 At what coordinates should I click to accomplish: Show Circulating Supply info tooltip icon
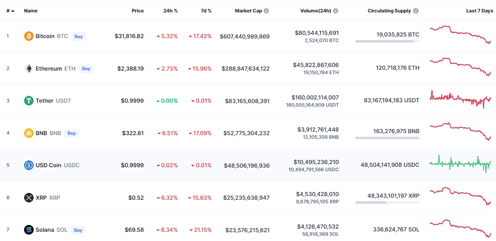[x=416, y=11]
